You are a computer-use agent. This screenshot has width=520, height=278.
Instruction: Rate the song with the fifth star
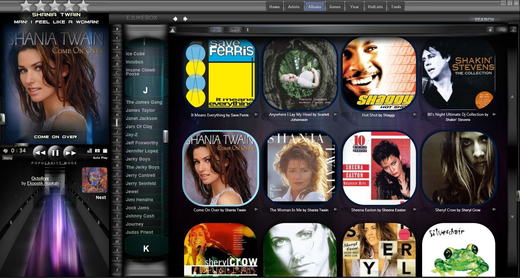coord(83,5)
